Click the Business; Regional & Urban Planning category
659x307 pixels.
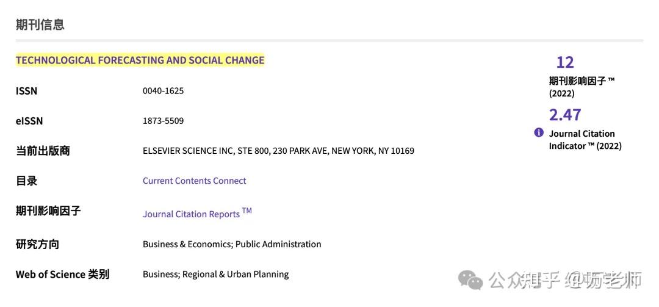[x=215, y=274]
